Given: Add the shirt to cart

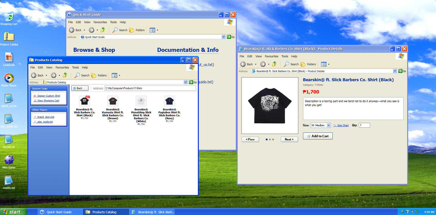Looking at the screenshot, I should tap(318, 136).
